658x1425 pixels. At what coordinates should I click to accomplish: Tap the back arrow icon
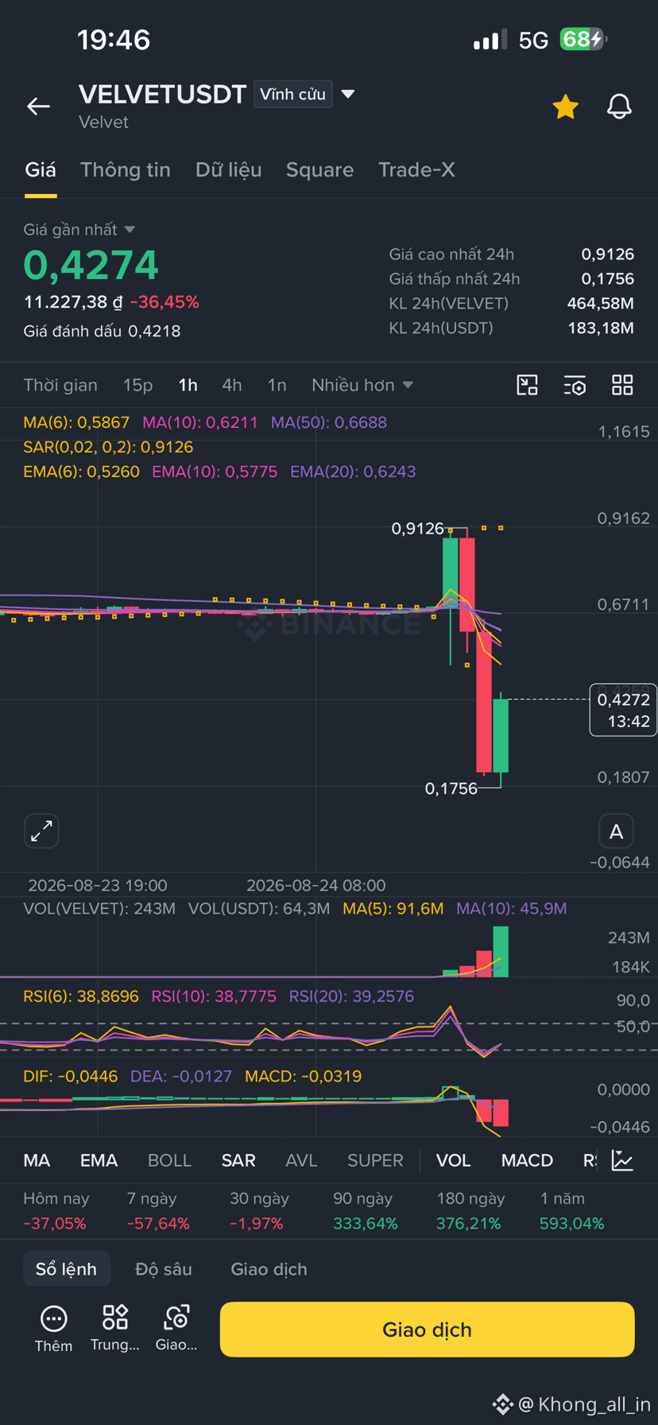38,107
